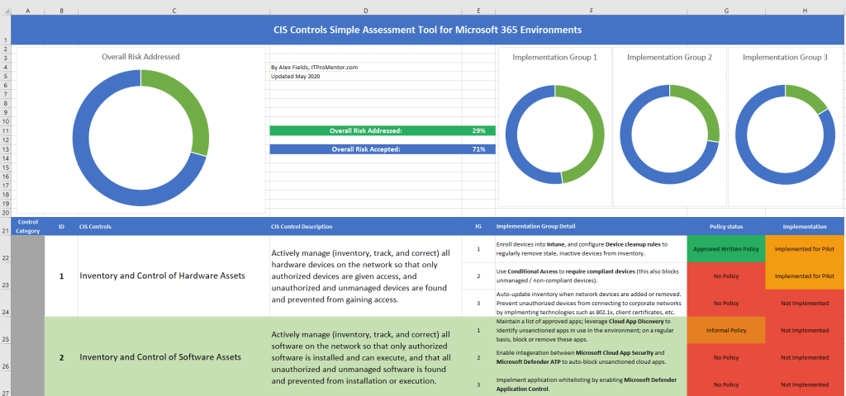Click the 'CIS Controls' header cell

click(173, 226)
